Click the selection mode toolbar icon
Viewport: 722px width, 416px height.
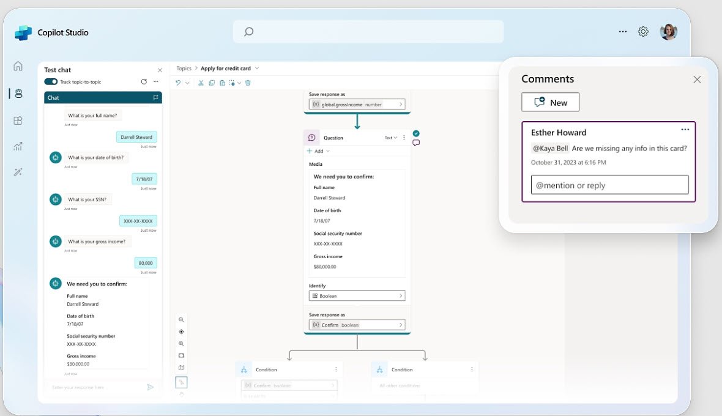click(x=232, y=83)
